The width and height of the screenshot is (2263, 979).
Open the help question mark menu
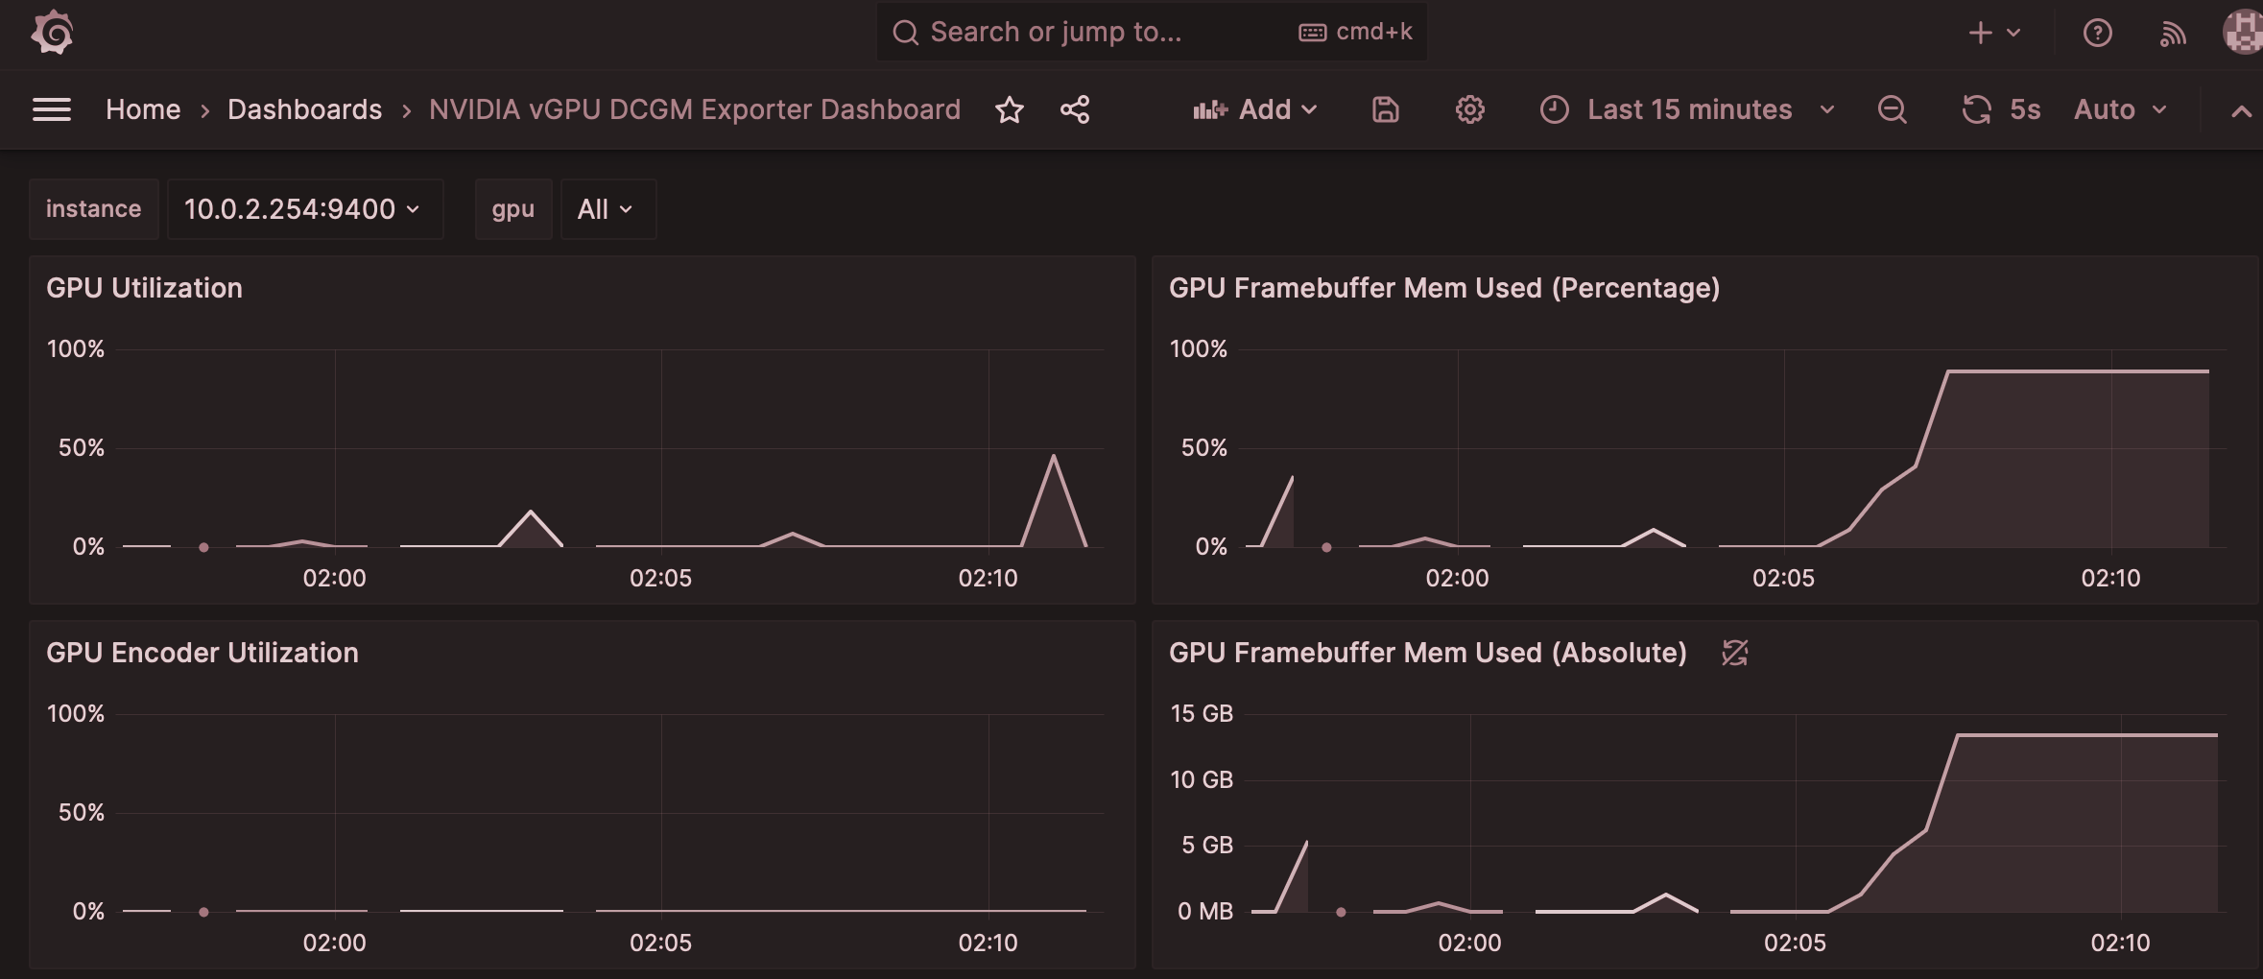coord(2097,33)
